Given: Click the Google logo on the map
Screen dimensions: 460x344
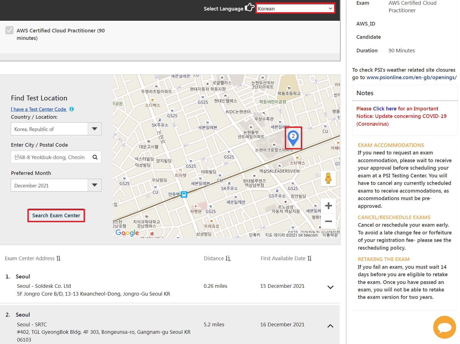Looking at the screenshot, I should 127,233.
